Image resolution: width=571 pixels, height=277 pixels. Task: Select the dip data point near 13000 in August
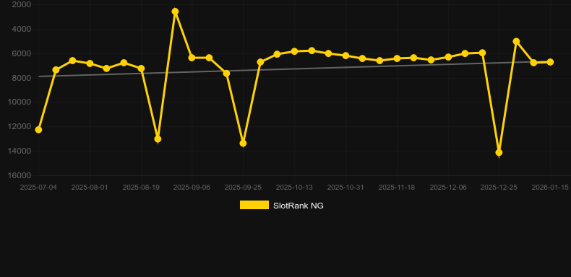[x=158, y=139]
